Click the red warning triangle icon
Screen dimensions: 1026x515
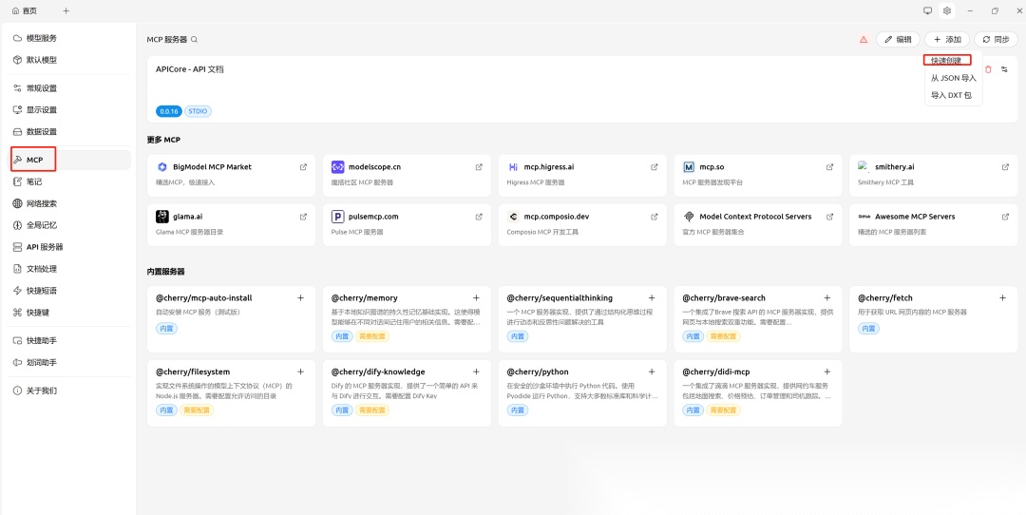[x=864, y=39]
